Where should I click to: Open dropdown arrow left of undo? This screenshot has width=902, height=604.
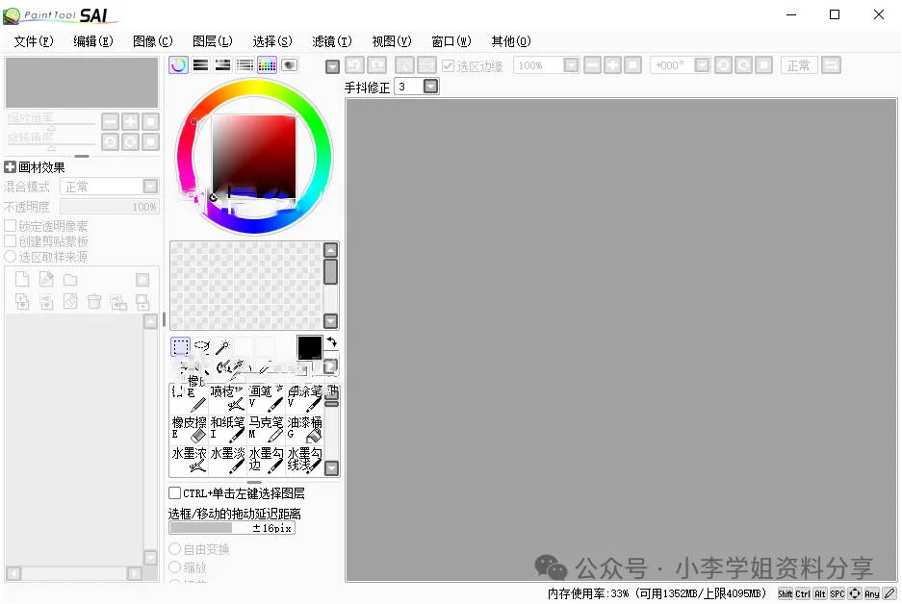[x=332, y=66]
